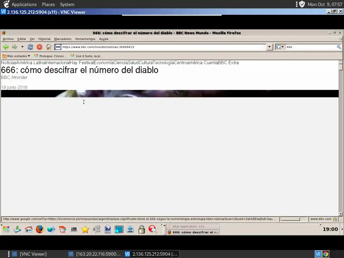
Task: Switch to the [VNC Viewer] taskbar window
Action: click(29, 254)
